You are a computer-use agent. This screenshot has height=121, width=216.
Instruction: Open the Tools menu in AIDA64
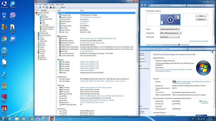coord(58,4)
